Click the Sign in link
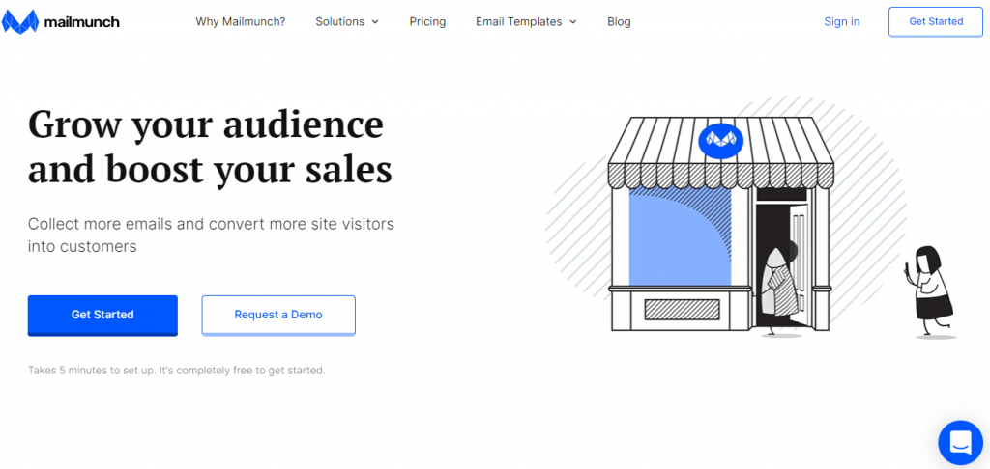The image size is (990, 469). 842,21
